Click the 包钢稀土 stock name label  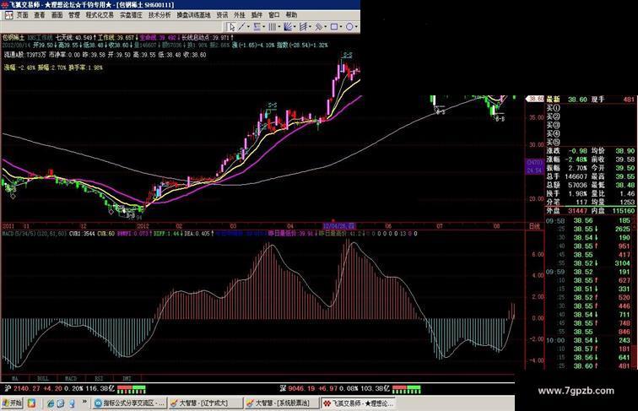[x=14, y=37]
